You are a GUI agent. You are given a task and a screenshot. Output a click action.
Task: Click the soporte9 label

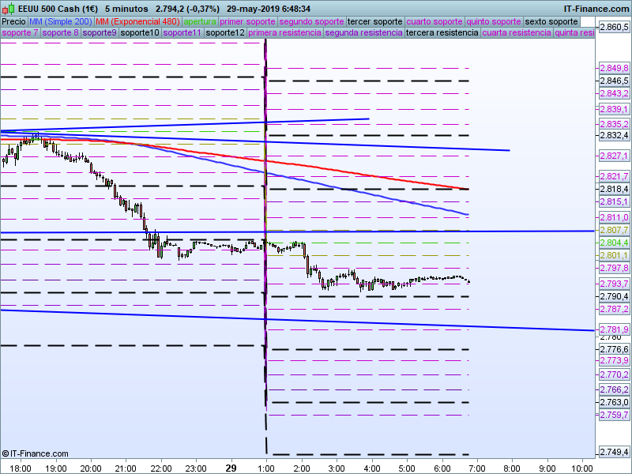click(100, 32)
